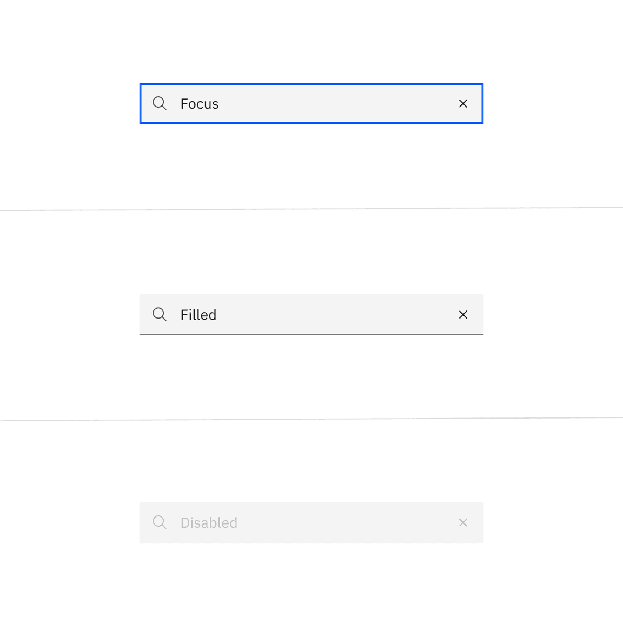
Task: Click the letter 'F' at the start of 'Filled'
Action: [x=184, y=315]
